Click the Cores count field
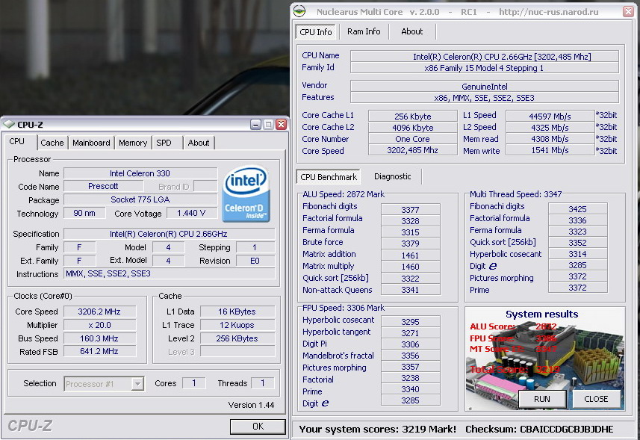Screen dimensions: 640x440 point(194,383)
